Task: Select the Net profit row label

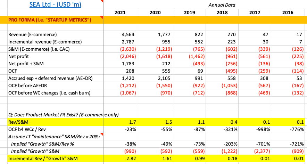Action: coord(19,56)
